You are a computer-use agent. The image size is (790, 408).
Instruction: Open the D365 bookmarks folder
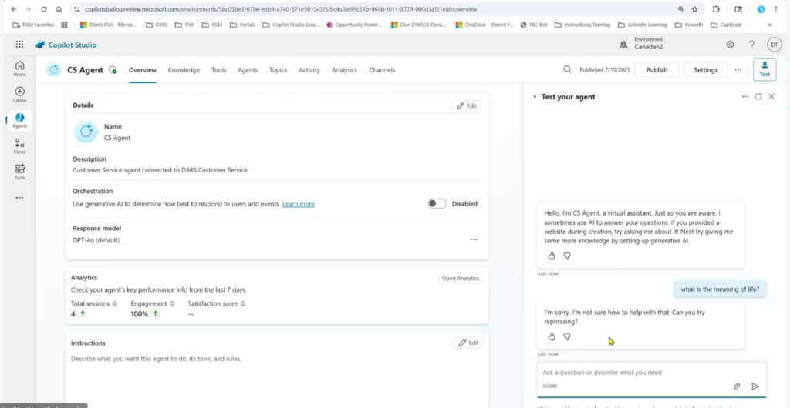tap(157, 25)
